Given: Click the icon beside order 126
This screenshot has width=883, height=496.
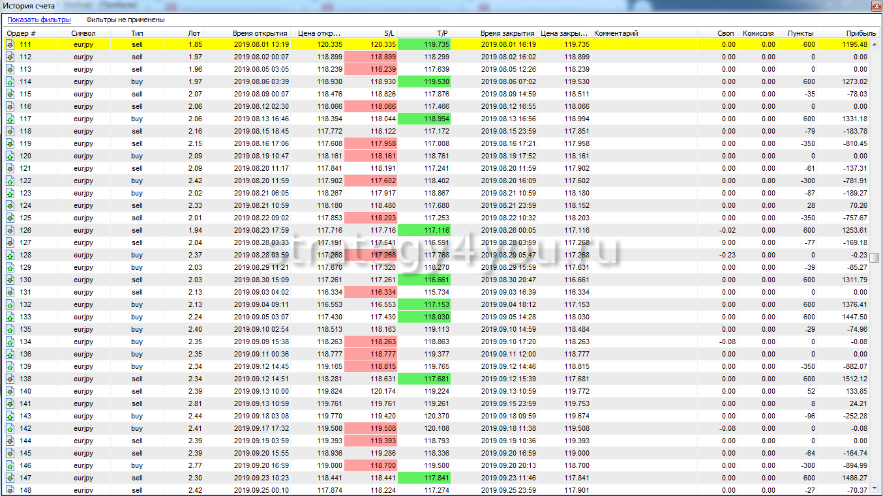Looking at the screenshot, I should click(10, 230).
